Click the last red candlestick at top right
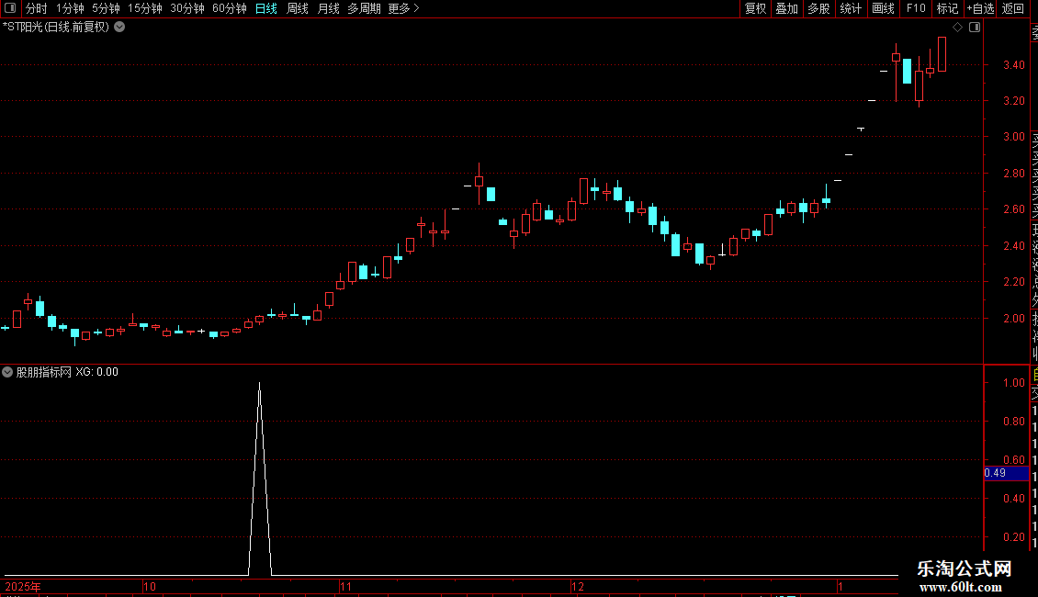The height and width of the screenshot is (597, 1038). [942, 54]
